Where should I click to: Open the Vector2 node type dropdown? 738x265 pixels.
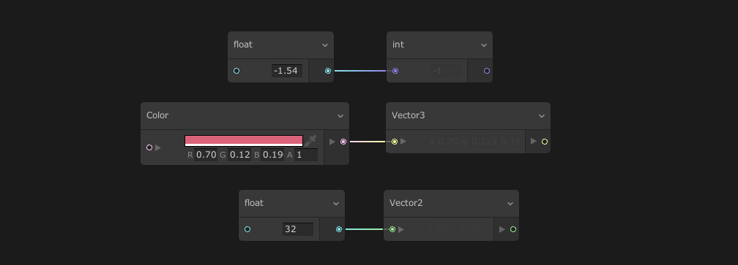510,204
